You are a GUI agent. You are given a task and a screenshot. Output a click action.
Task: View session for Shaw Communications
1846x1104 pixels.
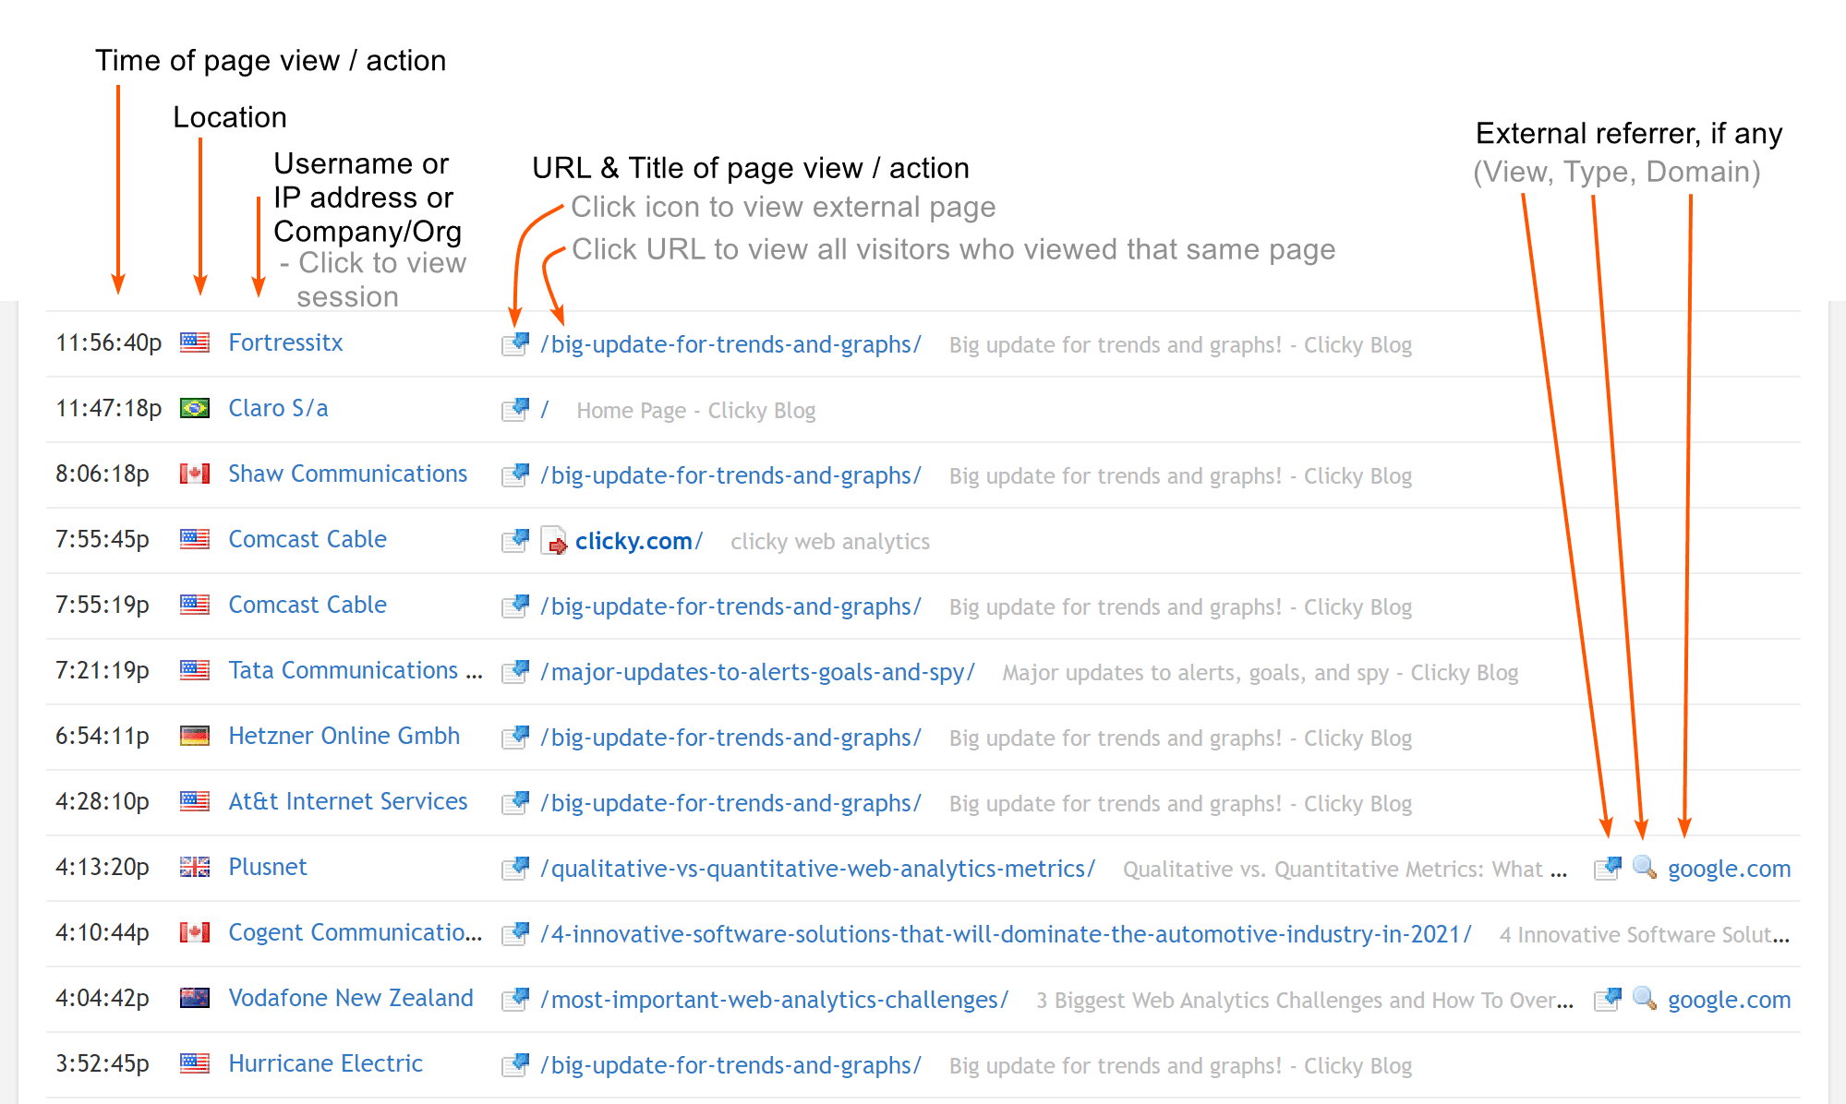click(x=348, y=474)
